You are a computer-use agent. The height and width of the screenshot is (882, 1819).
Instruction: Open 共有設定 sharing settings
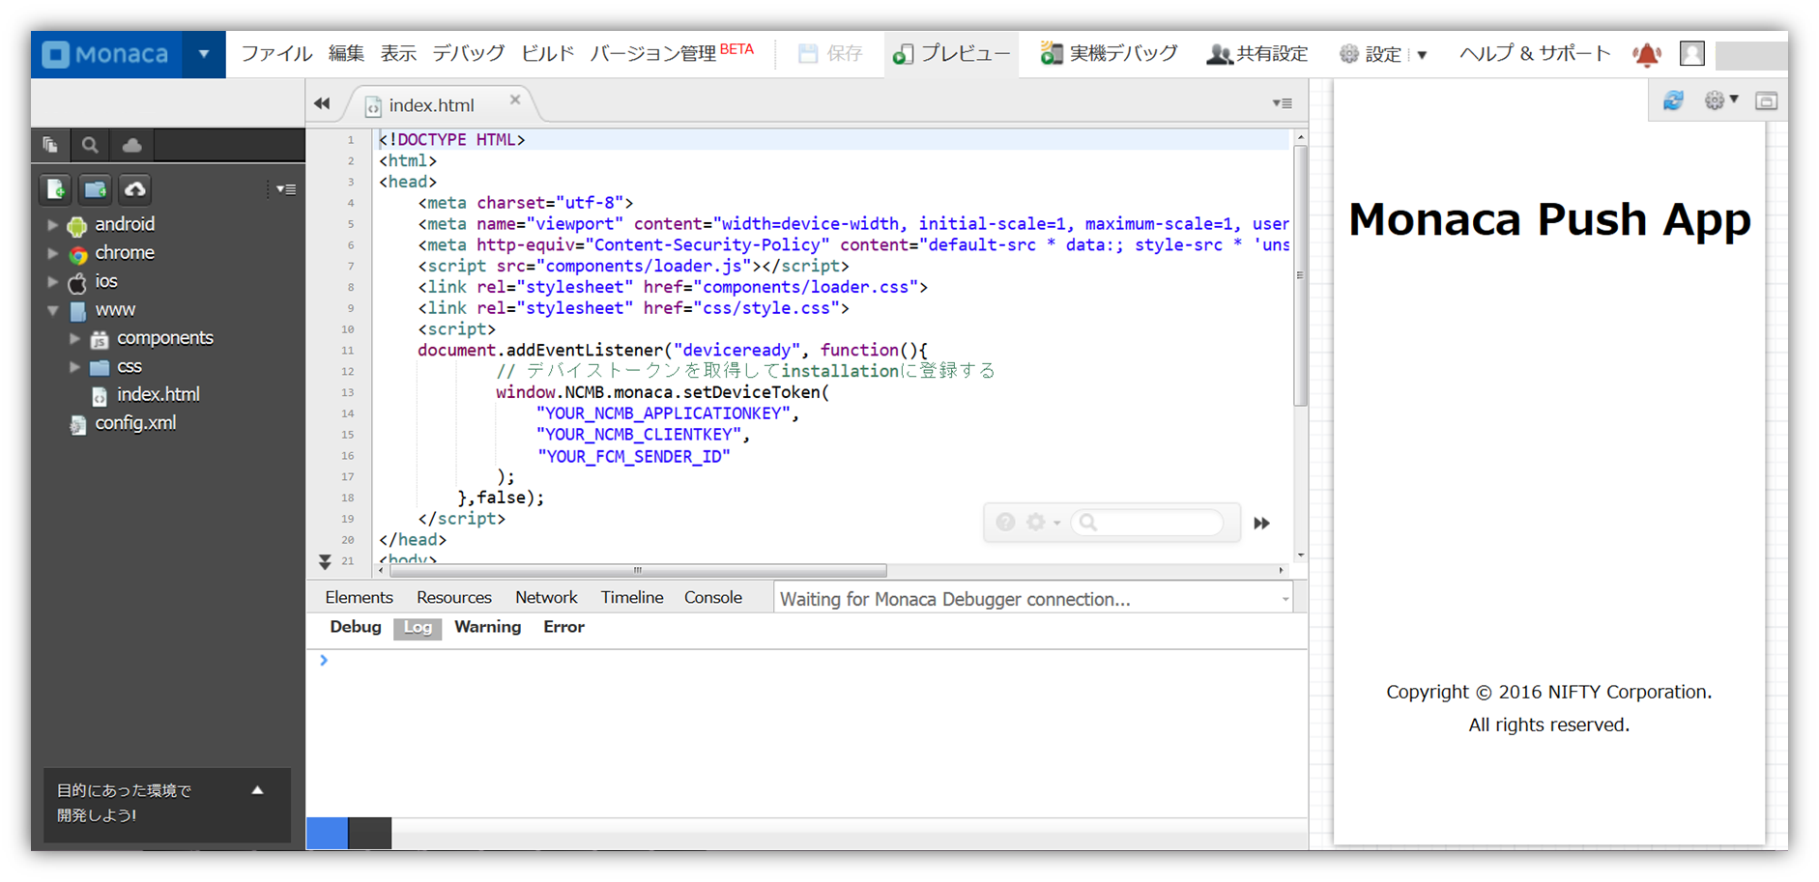pos(1256,54)
